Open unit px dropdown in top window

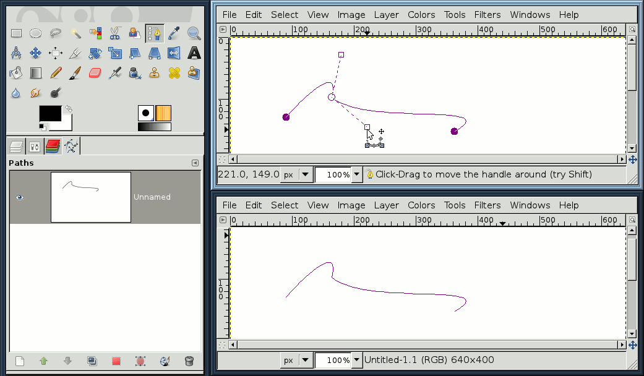(305, 174)
